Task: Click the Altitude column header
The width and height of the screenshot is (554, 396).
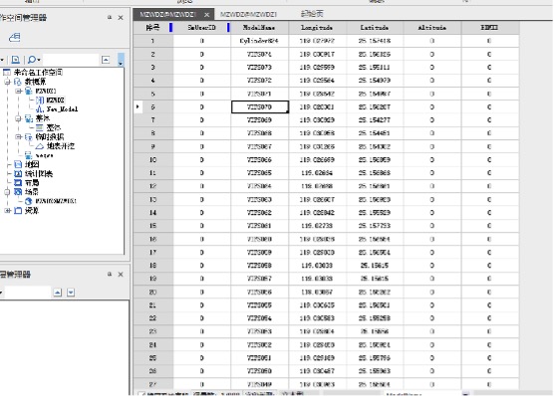Action: pyautogui.click(x=431, y=28)
